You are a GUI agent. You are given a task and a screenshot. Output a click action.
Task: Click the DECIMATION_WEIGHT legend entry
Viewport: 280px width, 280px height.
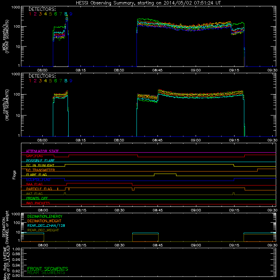coord(44,221)
